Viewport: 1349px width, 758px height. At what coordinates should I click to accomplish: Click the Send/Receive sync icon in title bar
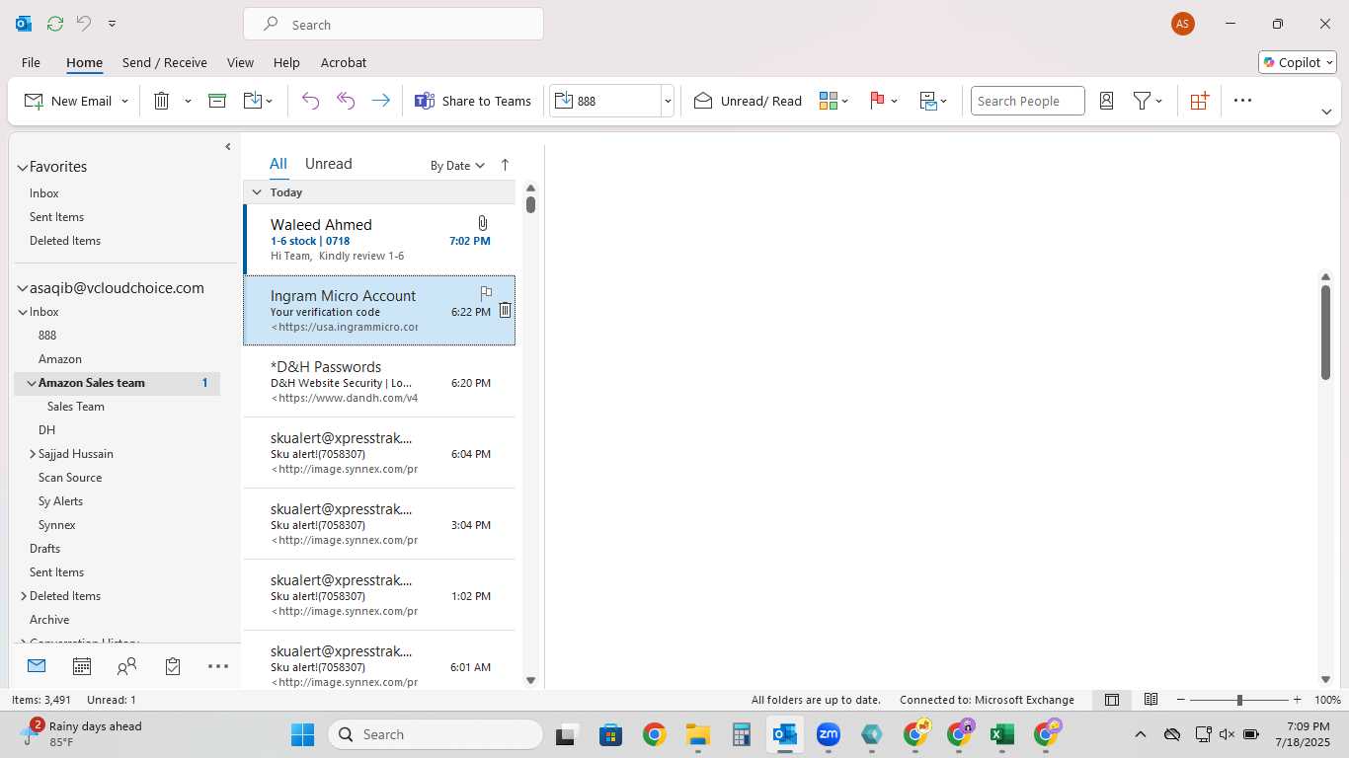(55, 24)
